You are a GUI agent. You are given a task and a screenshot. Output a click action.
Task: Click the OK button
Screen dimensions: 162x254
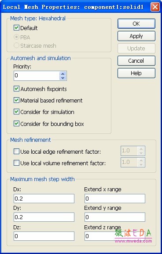136,24
